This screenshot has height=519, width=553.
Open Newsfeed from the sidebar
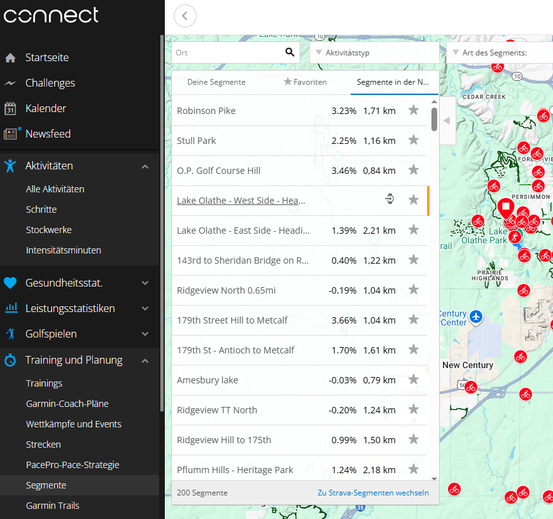click(48, 134)
